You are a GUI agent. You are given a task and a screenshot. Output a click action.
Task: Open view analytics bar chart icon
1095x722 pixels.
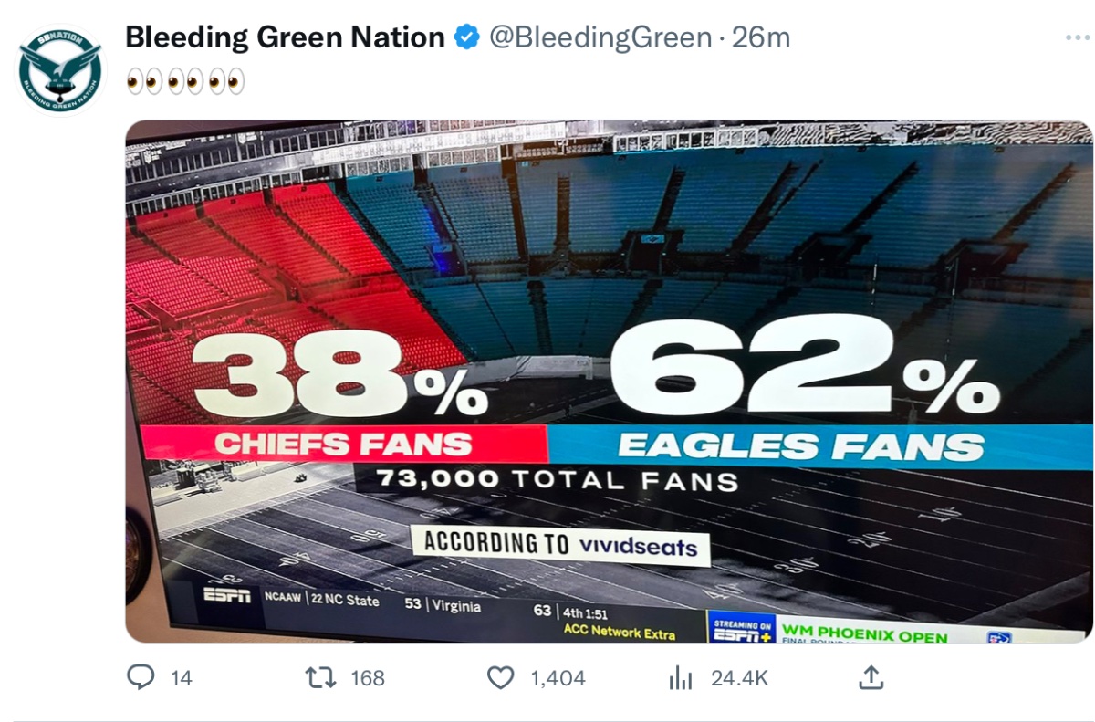point(681,677)
